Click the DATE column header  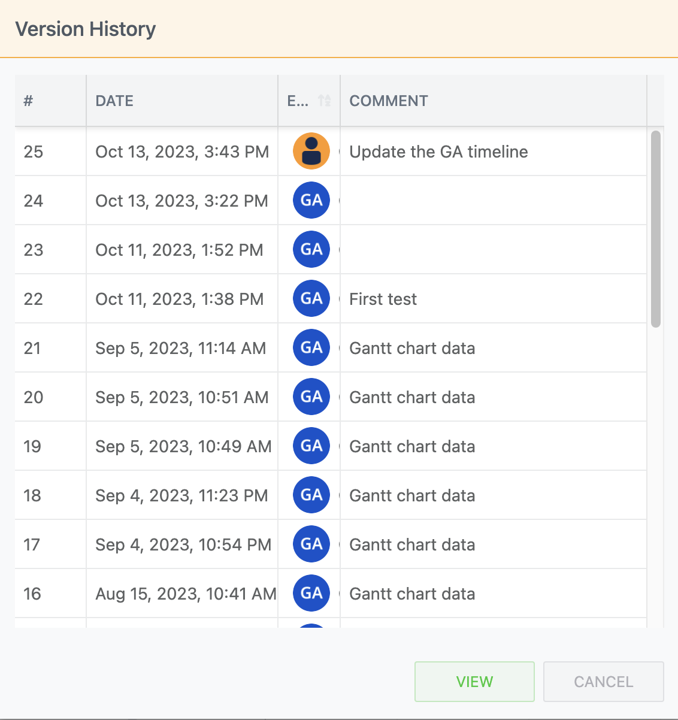click(114, 101)
